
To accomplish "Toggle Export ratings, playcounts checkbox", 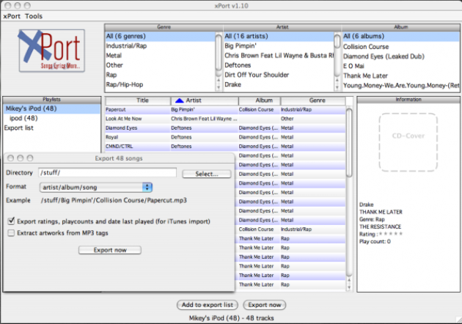I will click(11, 221).
